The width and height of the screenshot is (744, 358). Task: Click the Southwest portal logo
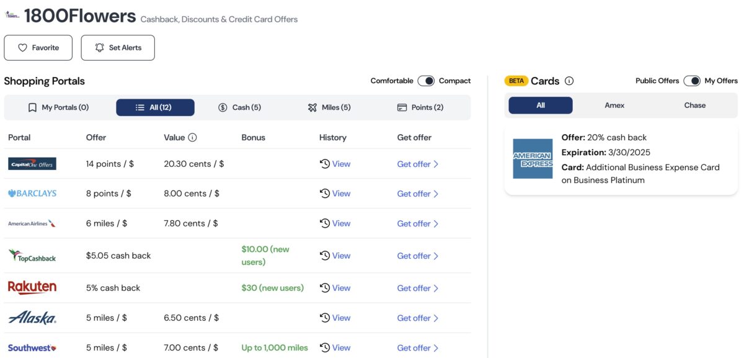[x=32, y=347]
